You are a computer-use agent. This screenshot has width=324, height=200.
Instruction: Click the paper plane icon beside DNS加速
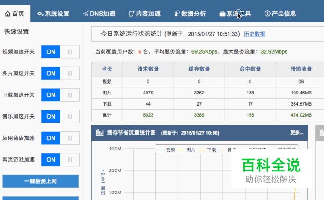coord(86,14)
